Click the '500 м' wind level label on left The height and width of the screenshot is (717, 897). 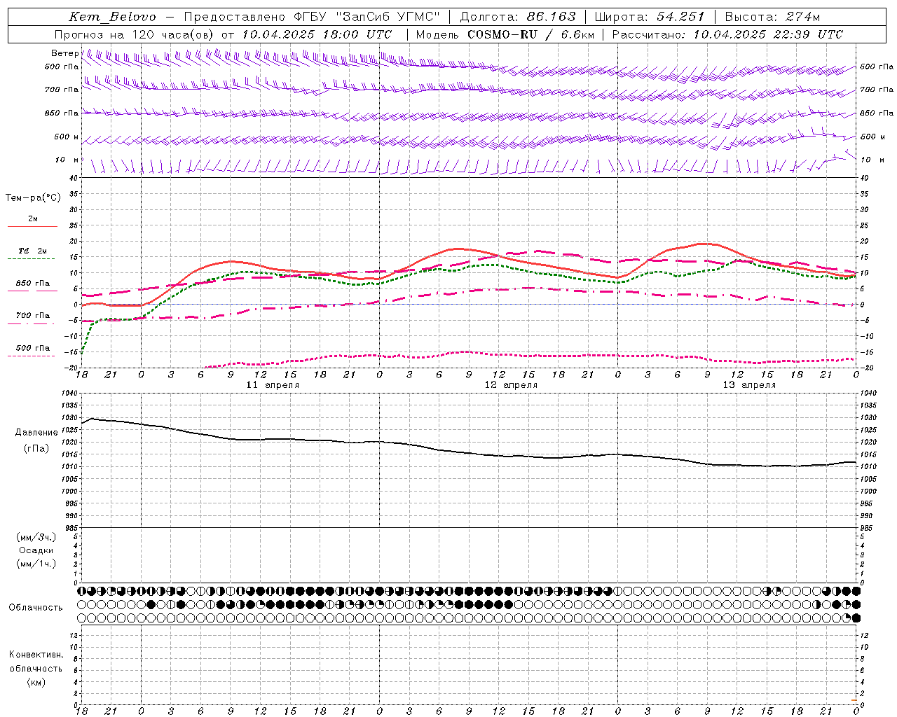click(67, 137)
